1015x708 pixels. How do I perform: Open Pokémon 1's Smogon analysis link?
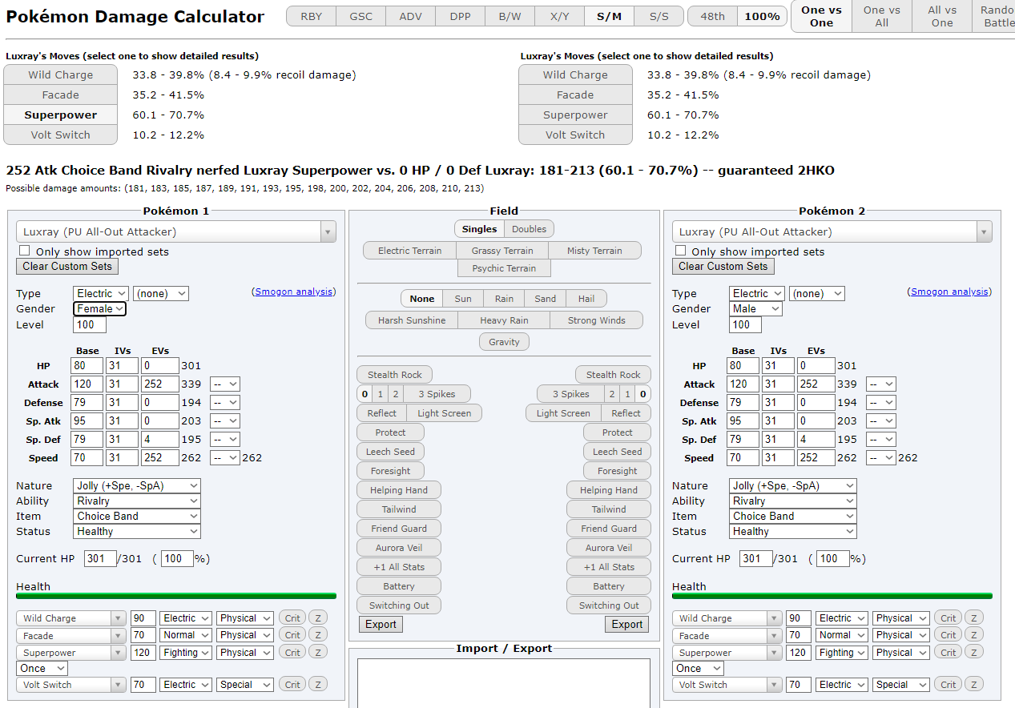(295, 292)
